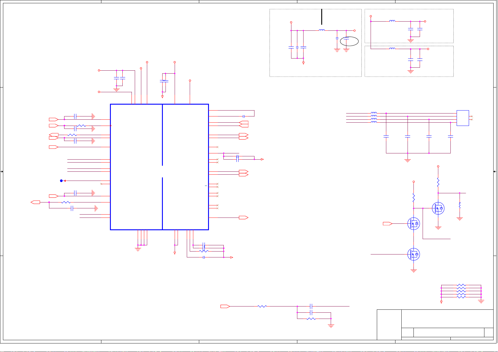
Task: Select the small blue connector box fed by four lines
Action: point(463,118)
